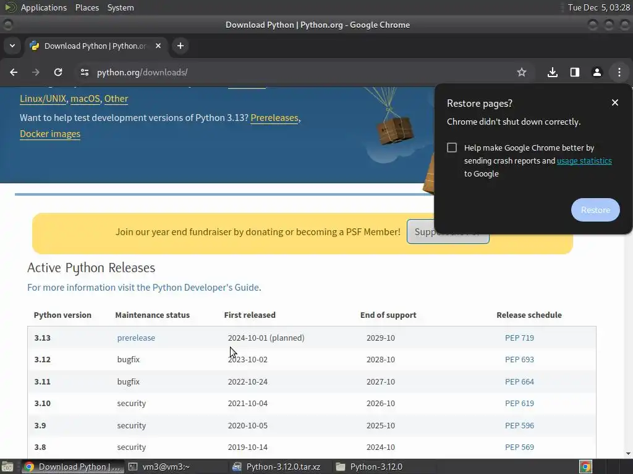Click the Active Python Releases heading
Image resolution: width=633 pixels, height=474 pixels.
click(91, 268)
